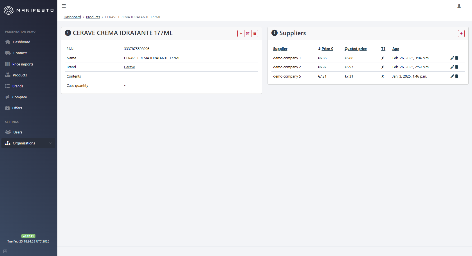Sort suppliers by Supplier column

pos(280,49)
